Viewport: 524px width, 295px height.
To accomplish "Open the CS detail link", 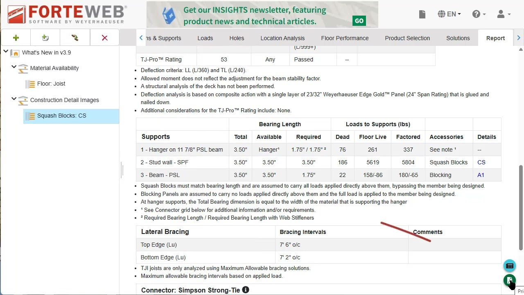I will (x=481, y=162).
